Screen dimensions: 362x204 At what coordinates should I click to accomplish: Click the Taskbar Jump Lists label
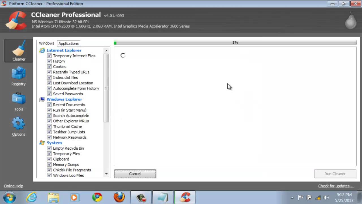point(69,132)
